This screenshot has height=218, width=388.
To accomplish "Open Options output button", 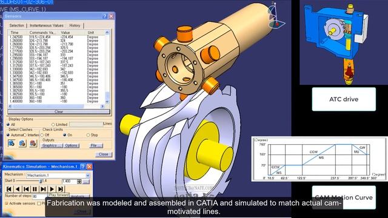I will (72, 145).
